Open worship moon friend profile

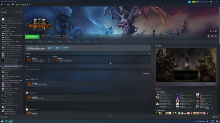click(x=163, y=94)
